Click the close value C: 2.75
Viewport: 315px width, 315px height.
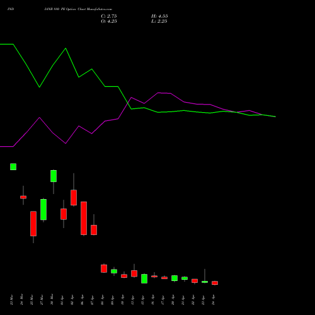pos(109,16)
